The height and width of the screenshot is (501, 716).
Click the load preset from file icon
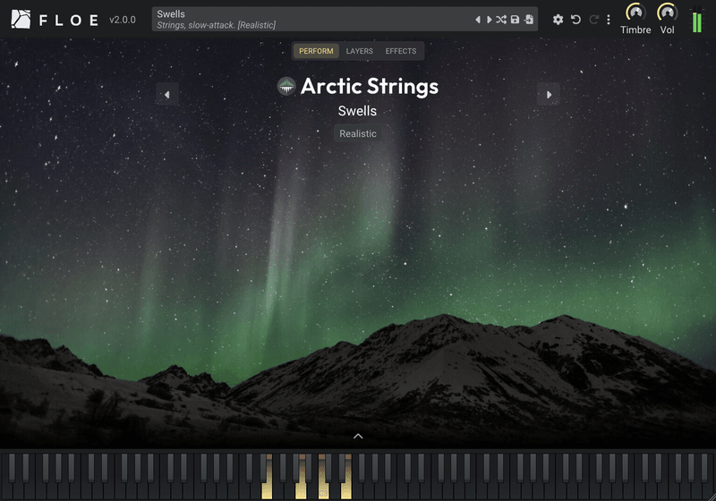click(529, 20)
